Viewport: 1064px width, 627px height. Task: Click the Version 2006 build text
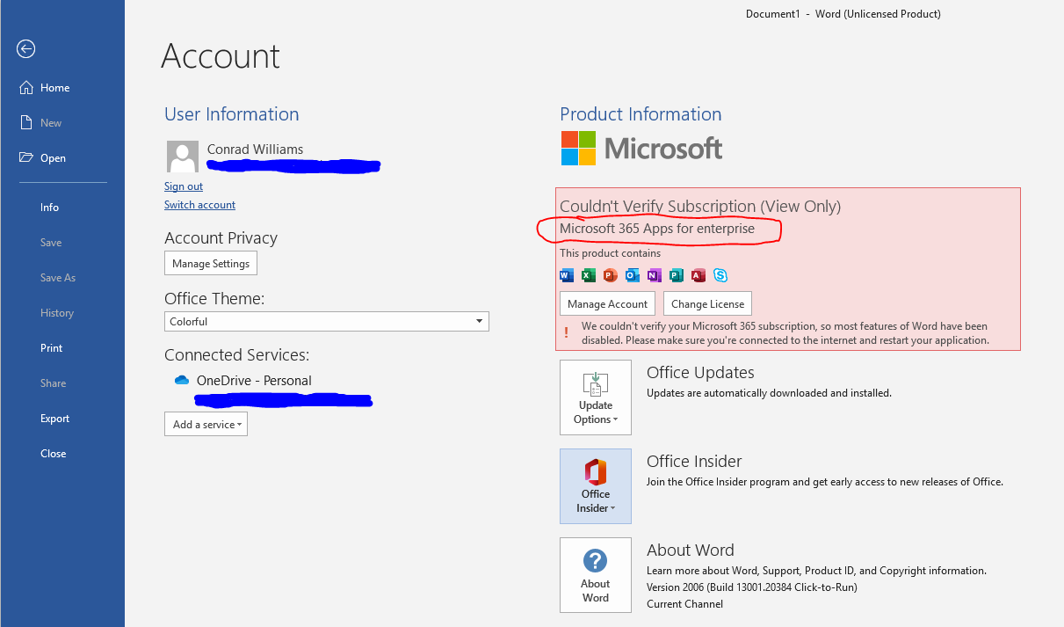click(752, 587)
